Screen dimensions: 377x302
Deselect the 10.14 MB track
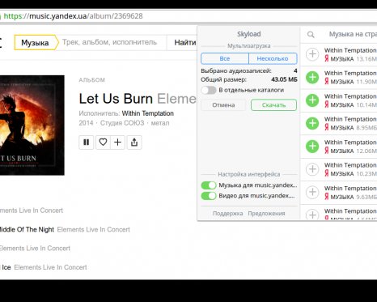pyautogui.click(x=312, y=100)
